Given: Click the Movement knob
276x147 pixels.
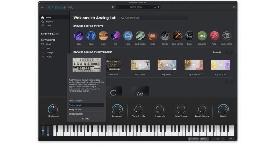Looking at the screenshot, I should click(x=117, y=109).
